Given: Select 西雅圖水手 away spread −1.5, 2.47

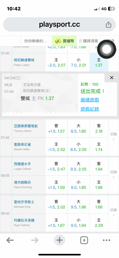Looking at the screenshot, I should (56, 166).
